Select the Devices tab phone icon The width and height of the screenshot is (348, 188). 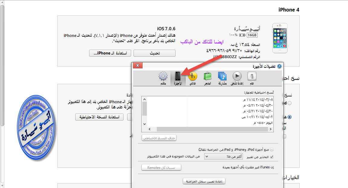[178, 78]
